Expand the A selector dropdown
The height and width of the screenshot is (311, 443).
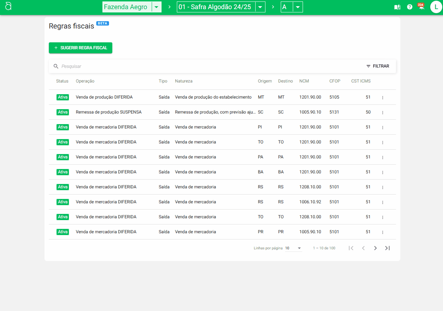[x=298, y=7]
